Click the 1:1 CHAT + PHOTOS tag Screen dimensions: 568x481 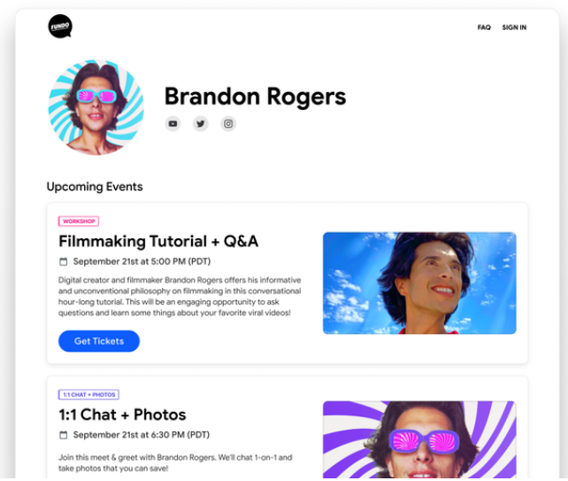pos(88,395)
